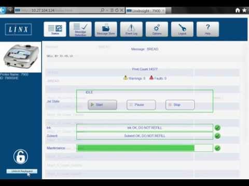Click the SELL BY message preview text

[60, 56]
